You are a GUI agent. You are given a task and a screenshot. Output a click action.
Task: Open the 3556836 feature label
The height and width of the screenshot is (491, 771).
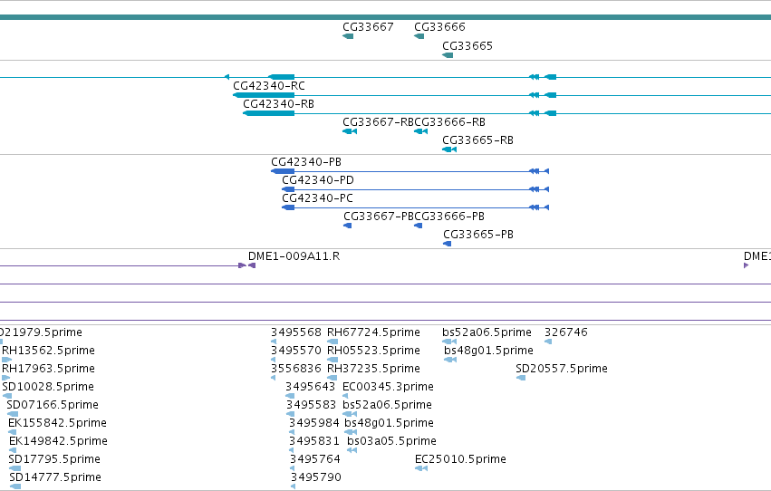[296, 369]
